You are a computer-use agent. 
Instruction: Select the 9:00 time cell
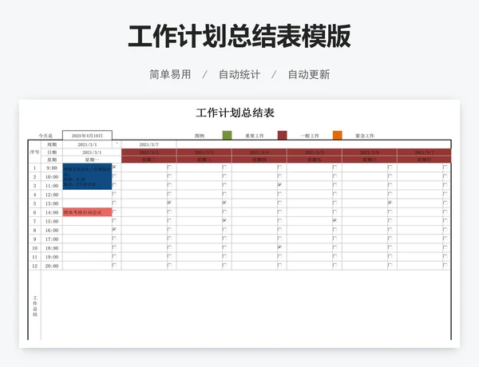click(x=52, y=168)
